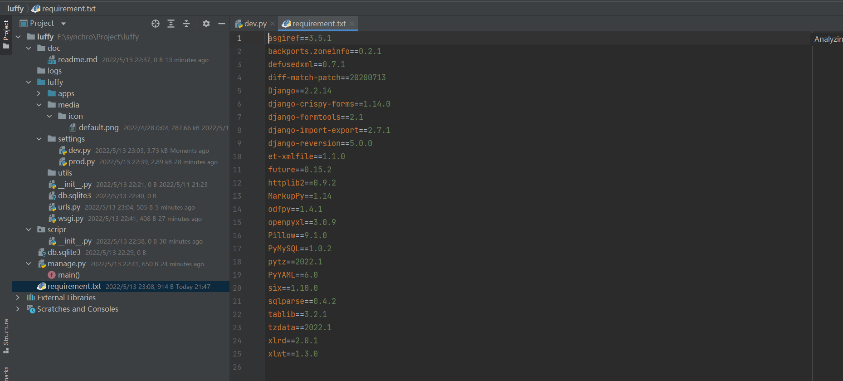Open the Project view dropdown arrow

[63, 24]
